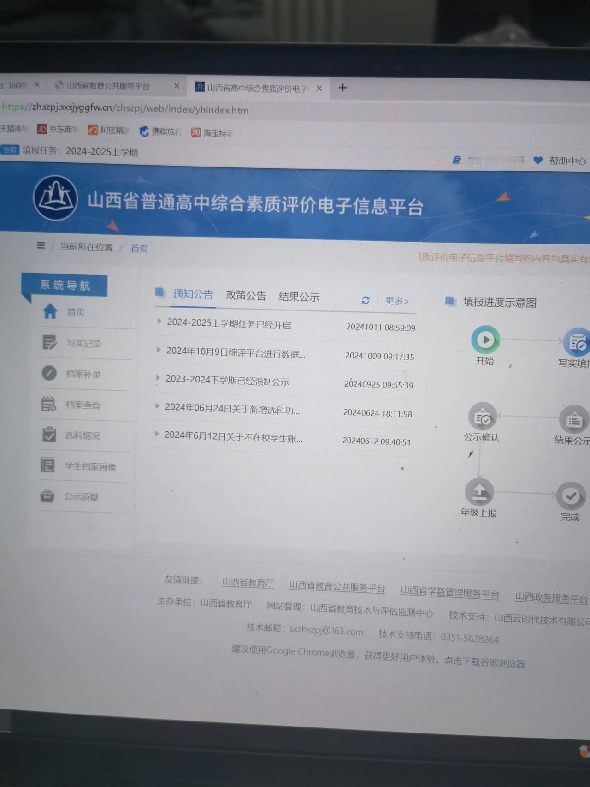The image size is (590, 787).
Task: Open the 山西省教育公共服务平台 footer link
Action: tap(337, 587)
